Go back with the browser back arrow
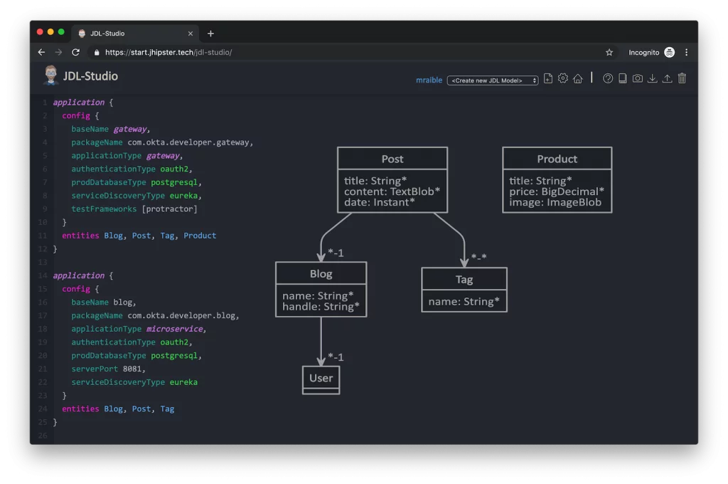 tap(41, 53)
